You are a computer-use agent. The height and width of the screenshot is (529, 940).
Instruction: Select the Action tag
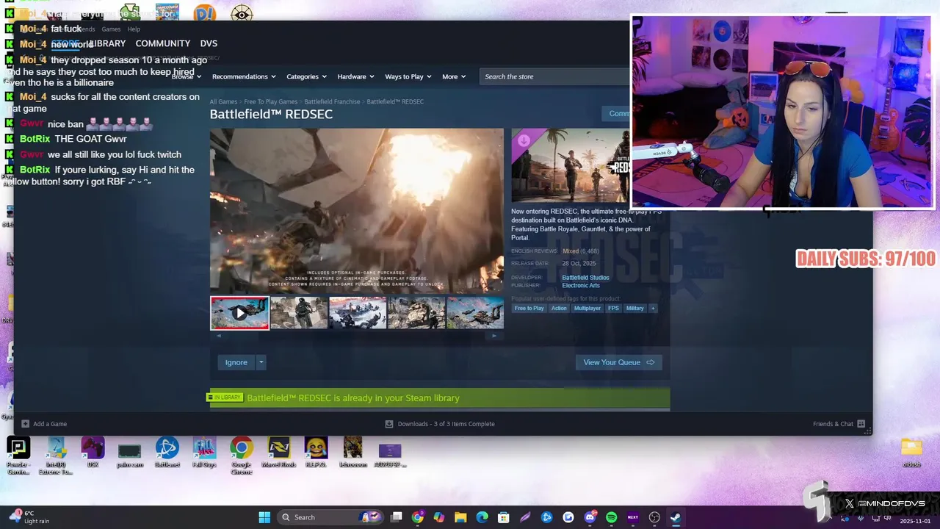[559, 309]
